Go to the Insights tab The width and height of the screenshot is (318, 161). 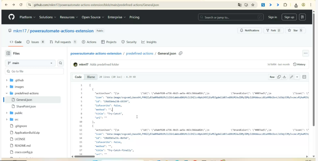click(x=149, y=42)
